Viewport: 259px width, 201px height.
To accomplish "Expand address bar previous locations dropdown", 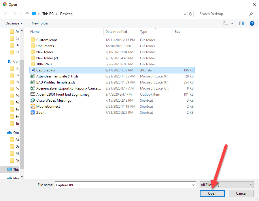I will pyautogui.click(x=185, y=14).
